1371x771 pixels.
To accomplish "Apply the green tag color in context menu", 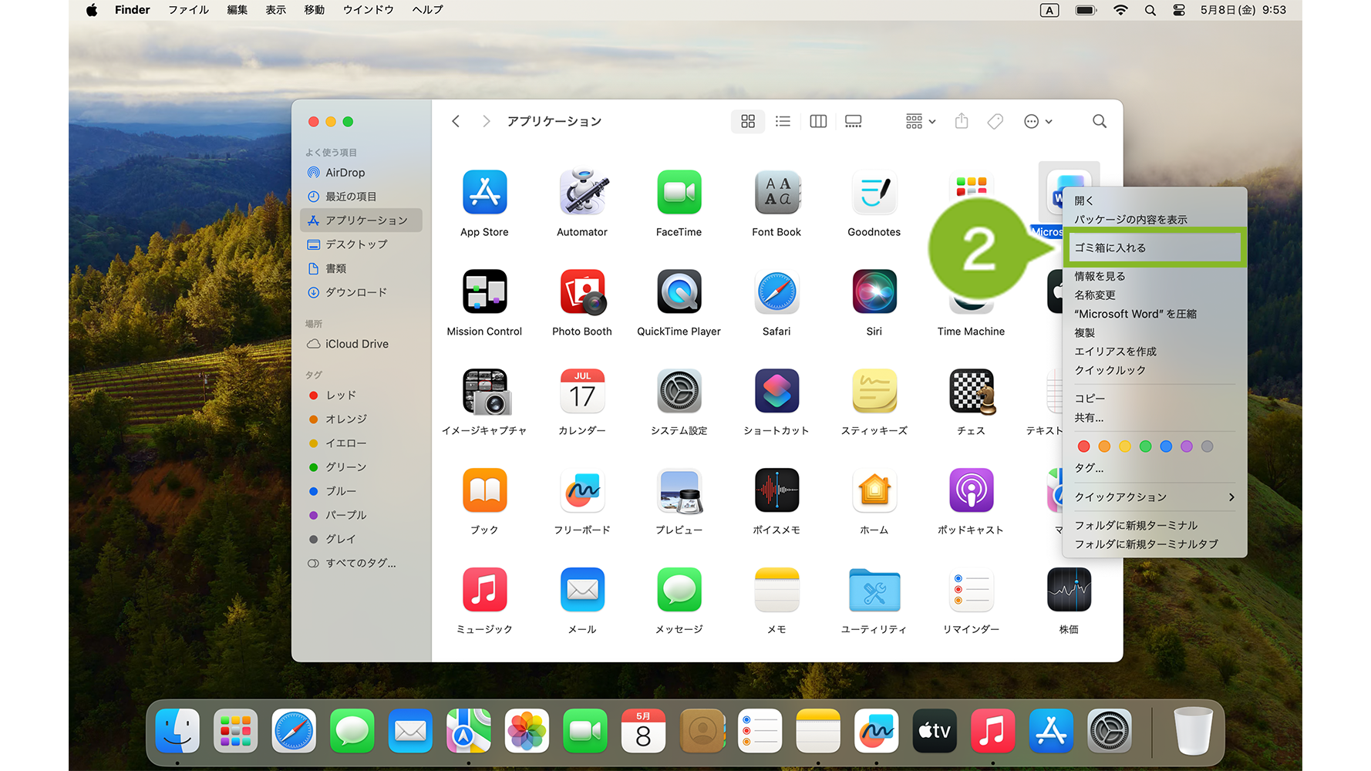I will point(1146,446).
